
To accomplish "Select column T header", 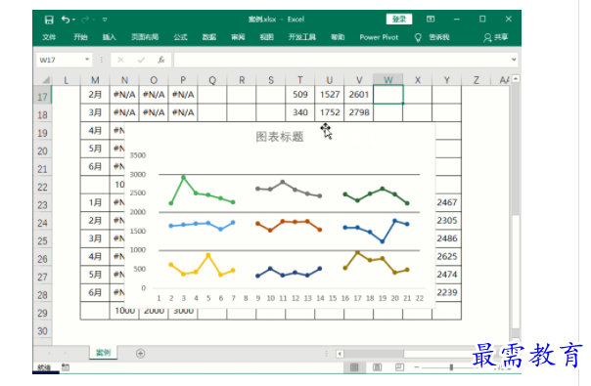I will click(x=300, y=80).
